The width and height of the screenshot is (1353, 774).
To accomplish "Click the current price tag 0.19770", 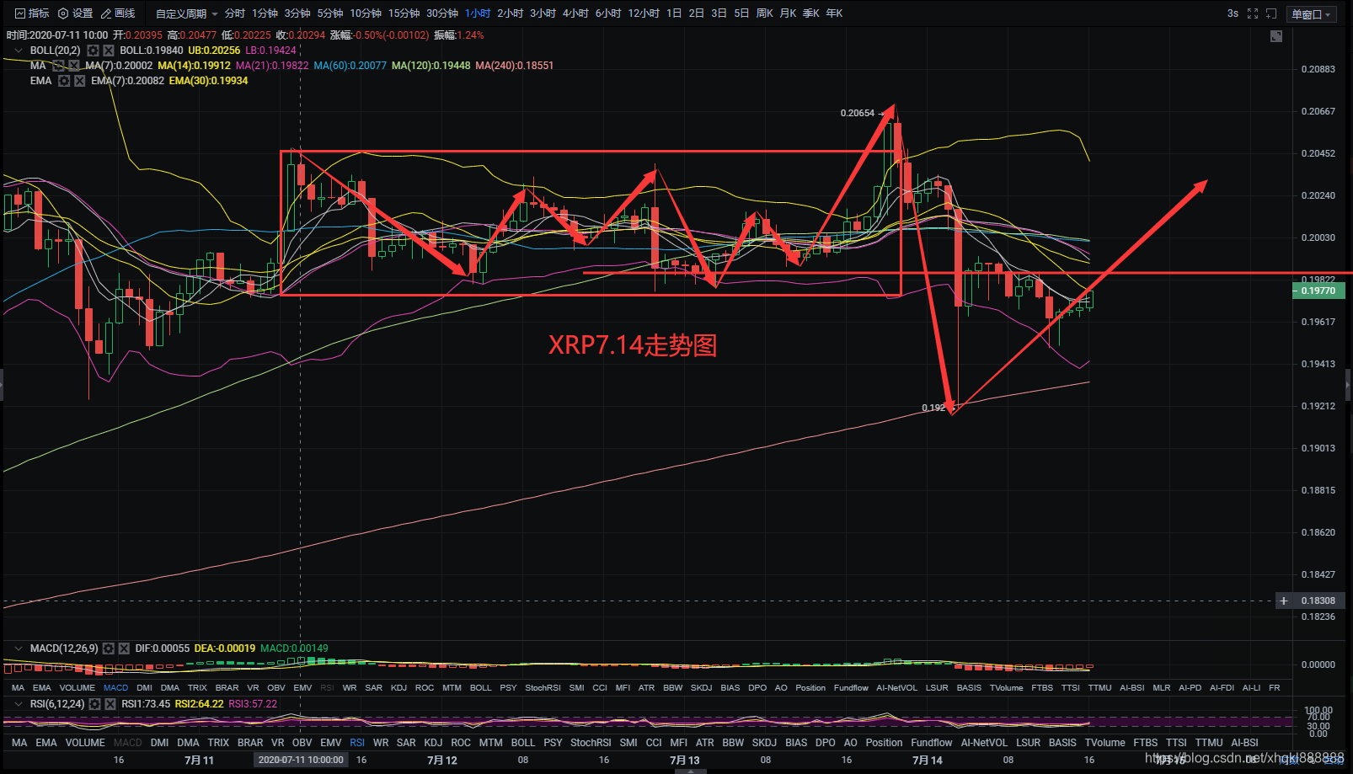I will point(1318,291).
